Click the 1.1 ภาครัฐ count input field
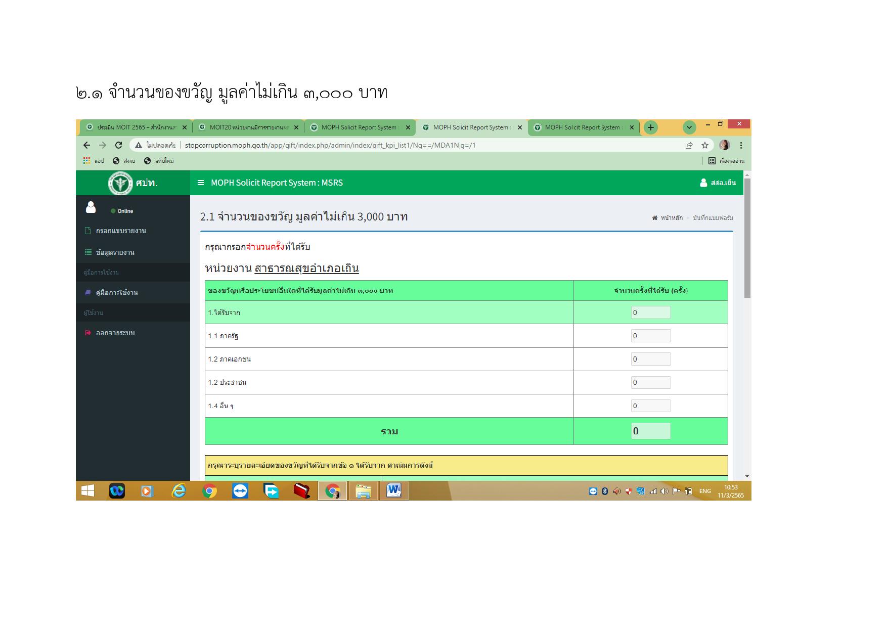This screenshot has height=627, width=887. [650, 336]
